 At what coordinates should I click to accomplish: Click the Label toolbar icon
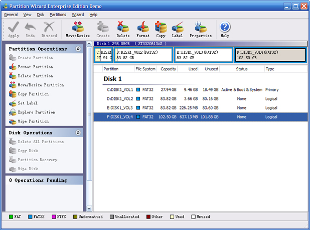178,27
